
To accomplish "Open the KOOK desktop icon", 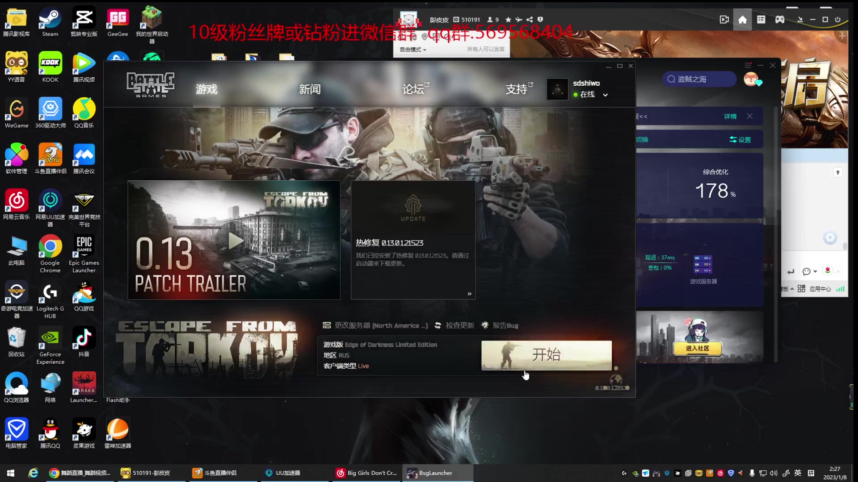I will tap(50, 67).
